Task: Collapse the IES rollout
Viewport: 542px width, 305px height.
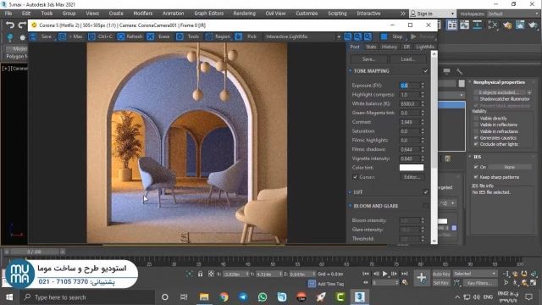Action: tap(470, 157)
